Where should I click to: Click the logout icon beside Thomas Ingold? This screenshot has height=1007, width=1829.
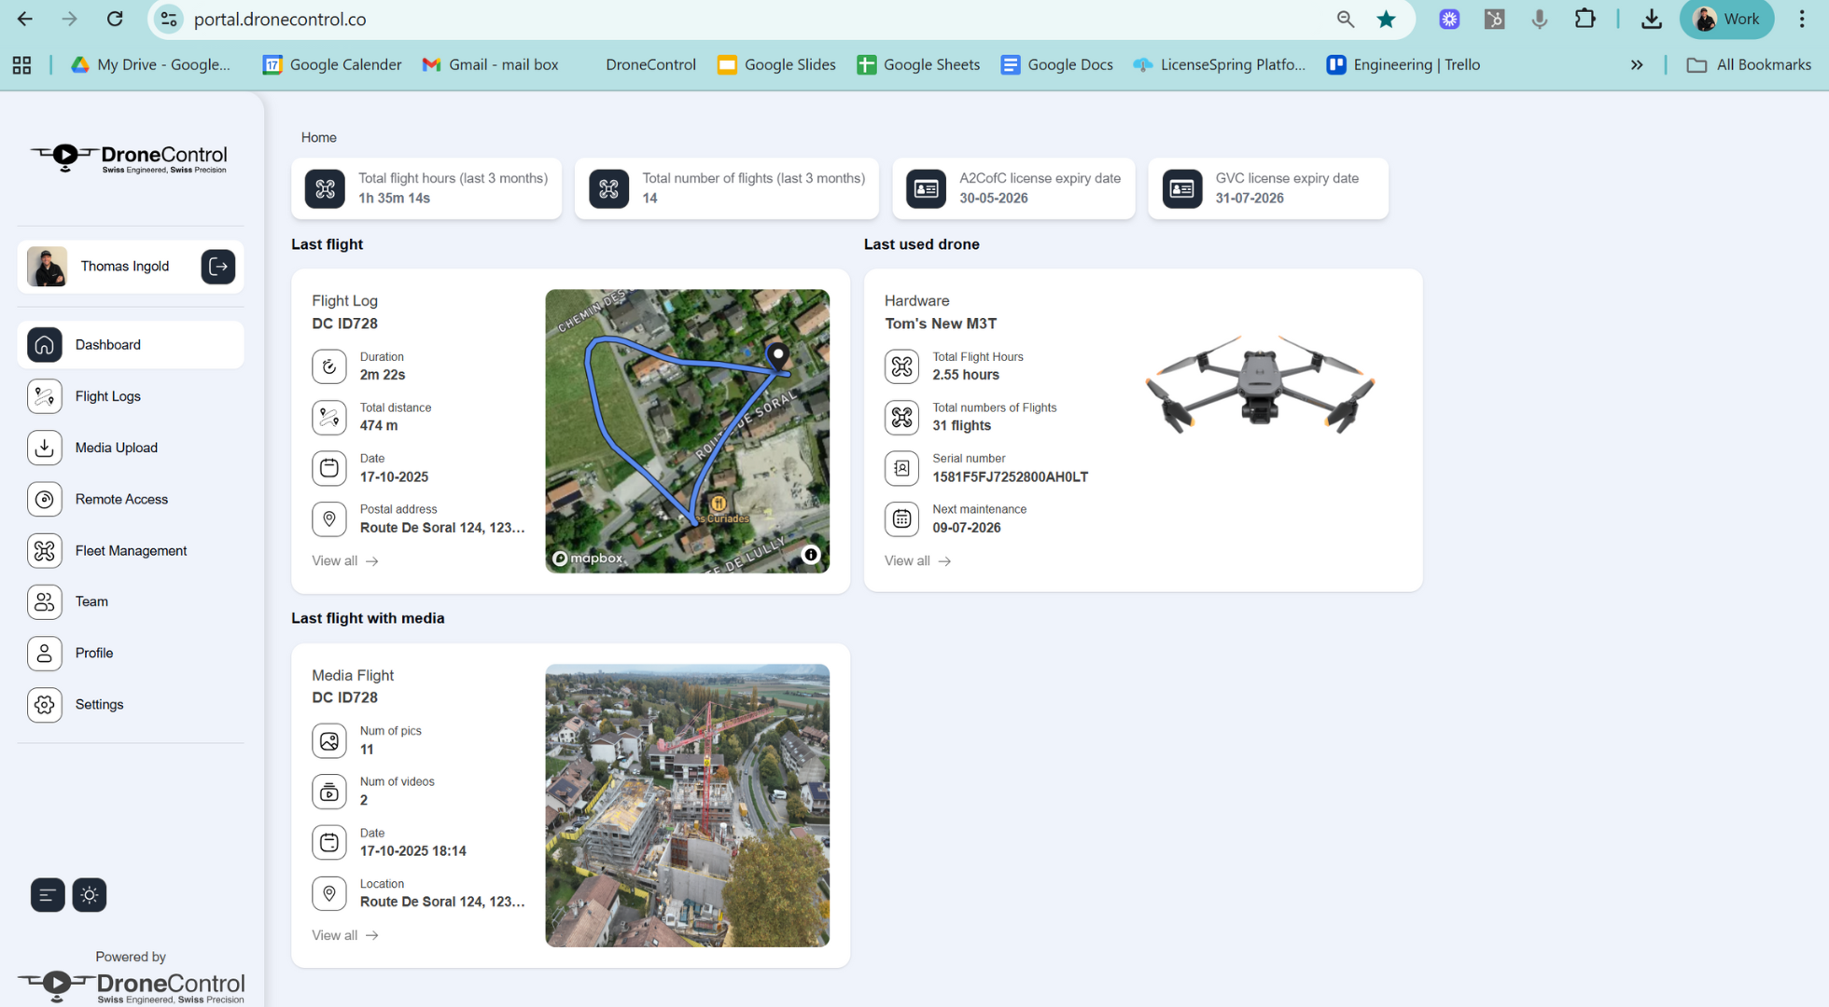coord(217,267)
